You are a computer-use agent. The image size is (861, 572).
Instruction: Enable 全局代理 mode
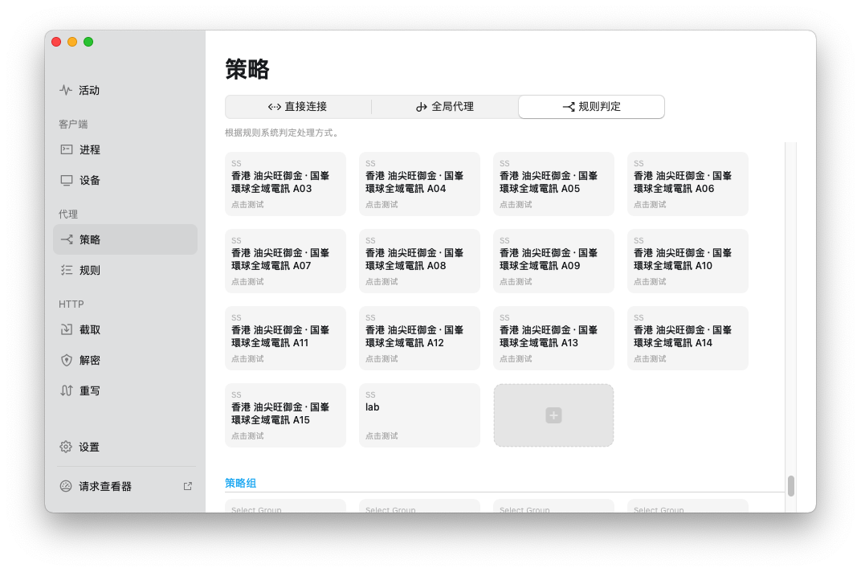pos(445,106)
